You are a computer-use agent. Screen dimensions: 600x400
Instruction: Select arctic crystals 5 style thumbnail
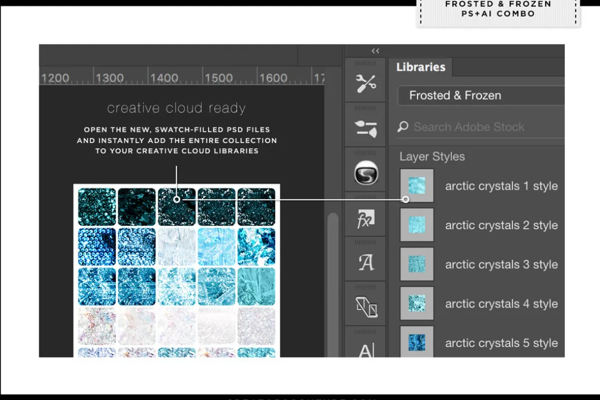(x=417, y=342)
